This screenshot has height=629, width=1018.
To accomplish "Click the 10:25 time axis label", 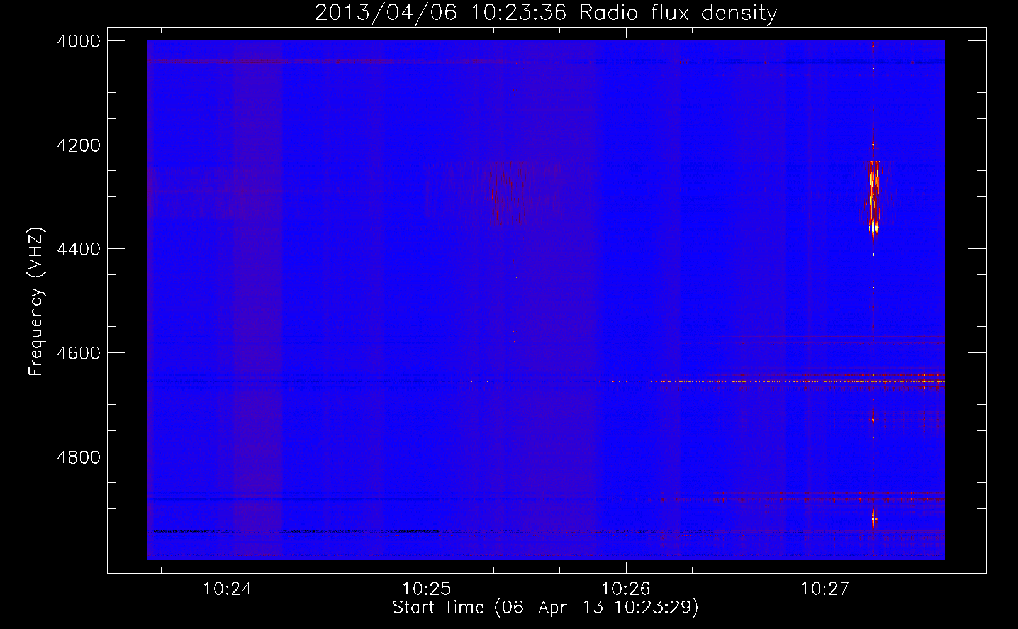I will pos(427,589).
